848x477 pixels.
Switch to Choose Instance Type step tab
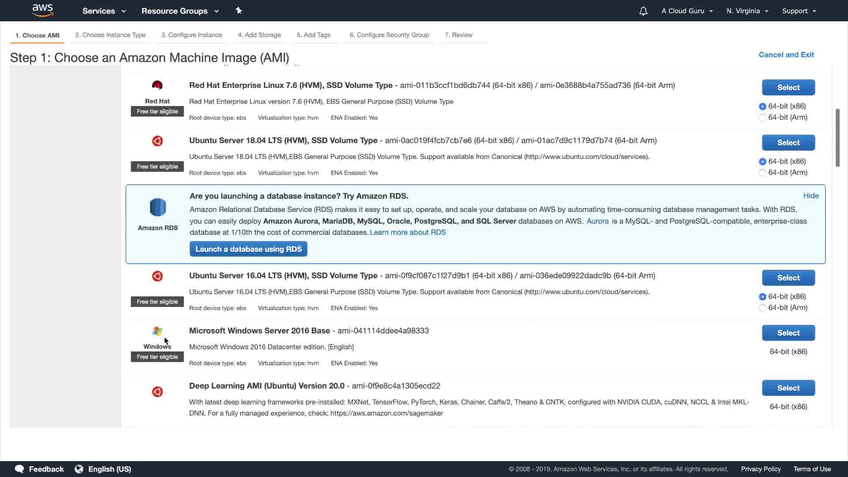pyautogui.click(x=110, y=35)
